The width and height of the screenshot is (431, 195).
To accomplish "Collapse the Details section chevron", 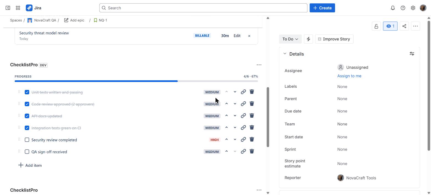I will pyautogui.click(x=285, y=54).
